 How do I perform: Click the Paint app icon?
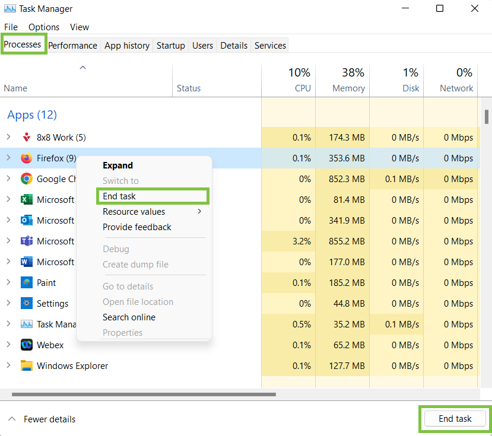point(26,283)
